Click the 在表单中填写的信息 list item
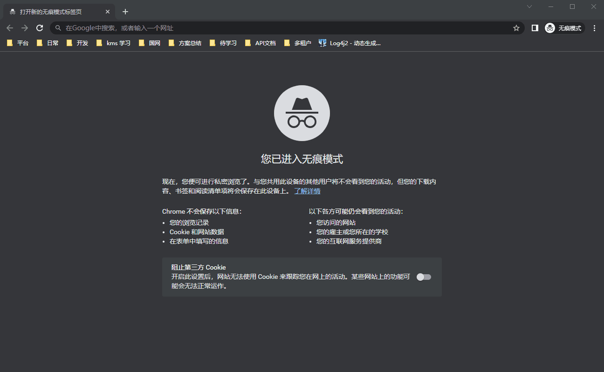This screenshot has width=604, height=372. click(199, 241)
